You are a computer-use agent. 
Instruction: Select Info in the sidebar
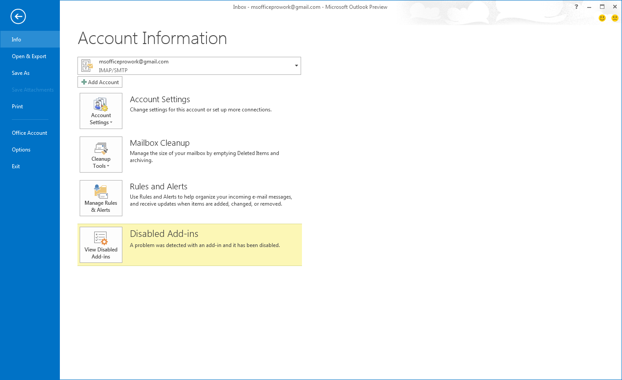[x=16, y=40]
